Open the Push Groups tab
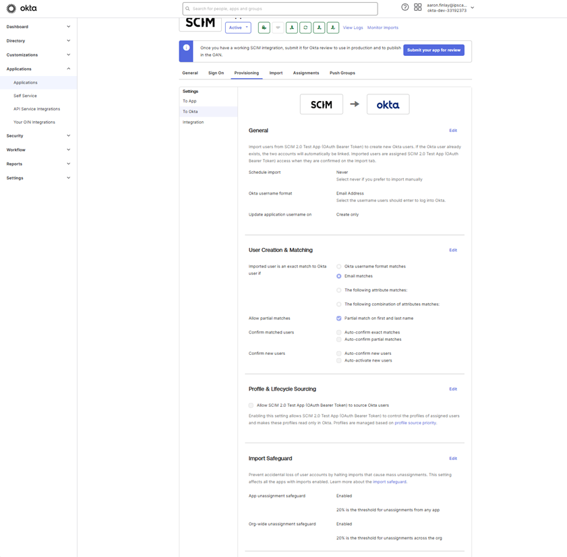The width and height of the screenshot is (567, 557). [342, 73]
